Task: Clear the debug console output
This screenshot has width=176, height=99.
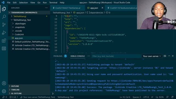Action: (165, 56)
